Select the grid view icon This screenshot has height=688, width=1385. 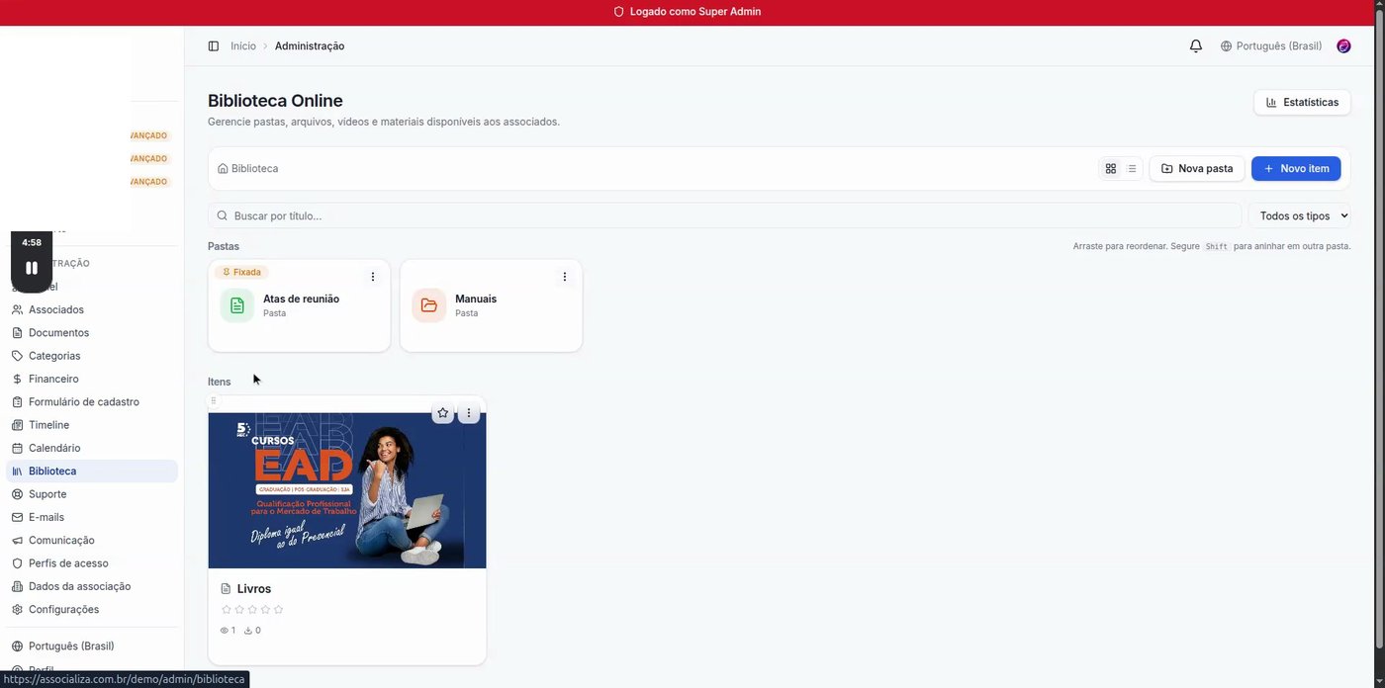tap(1110, 168)
